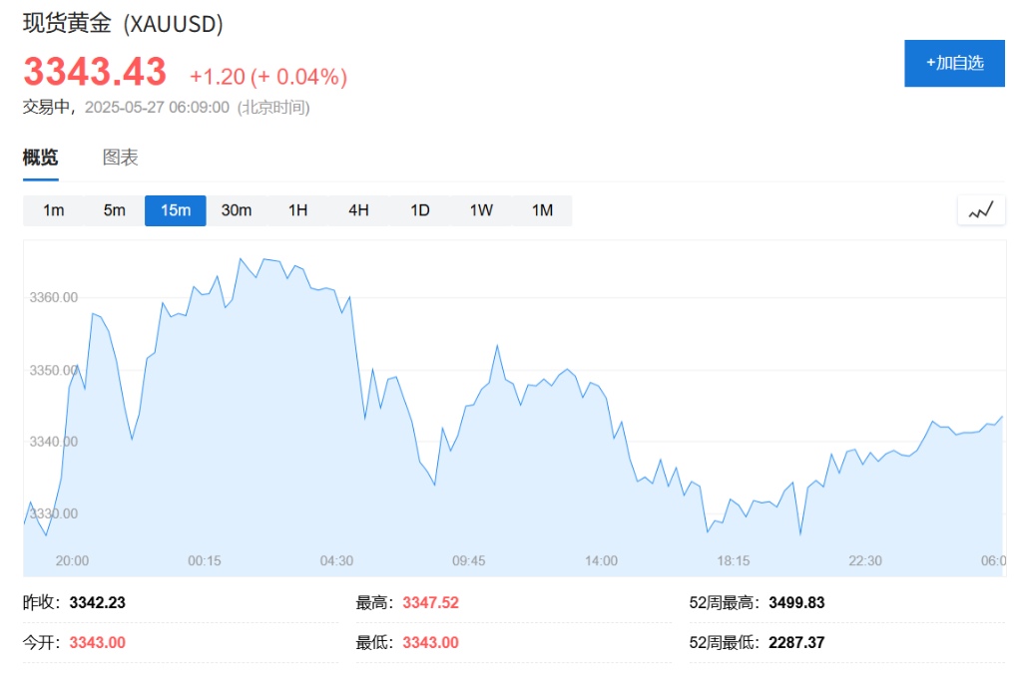Screen dimensions: 1022x673
Task: Click the 昨收 value 3342.23
Action: point(97,603)
